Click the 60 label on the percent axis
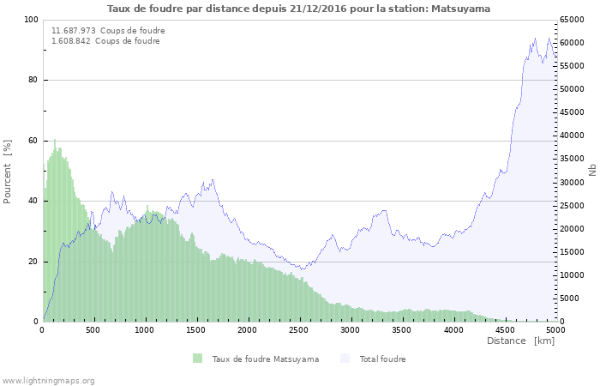This screenshot has height=386, width=600. click(33, 141)
